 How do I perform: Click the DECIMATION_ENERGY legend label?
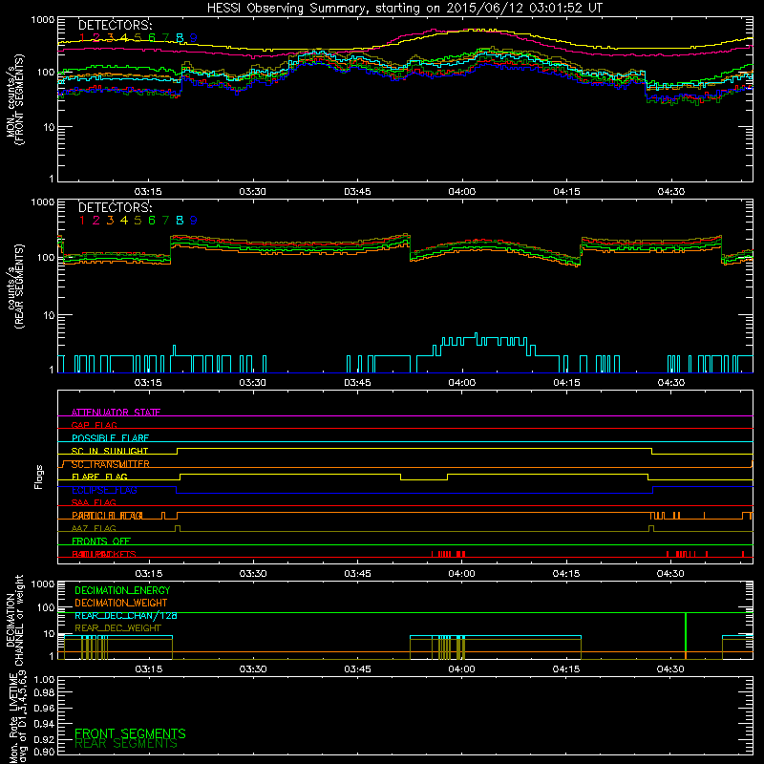point(122,590)
